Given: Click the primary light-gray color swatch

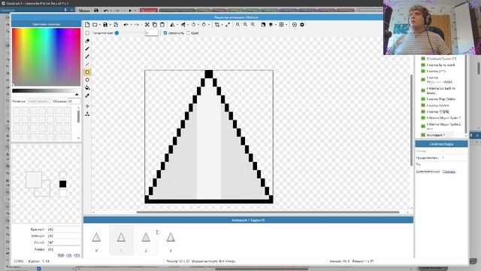Looking at the screenshot, I should (34, 180).
